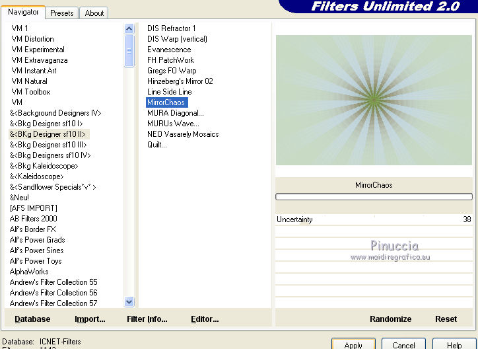This screenshot has height=349, width=478.
Task: Select FH PatchWork filter
Action: pos(171,60)
